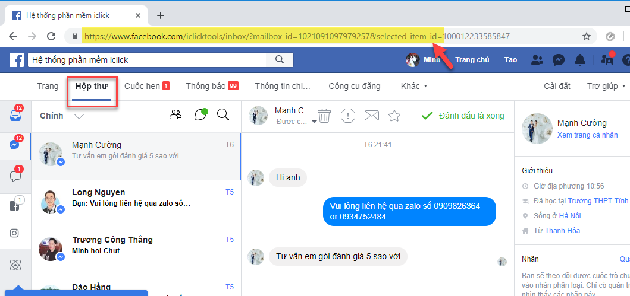Screen dimensions: 630x296
Task: Open Minh profile link in top bar
Action: tap(423, 60)
